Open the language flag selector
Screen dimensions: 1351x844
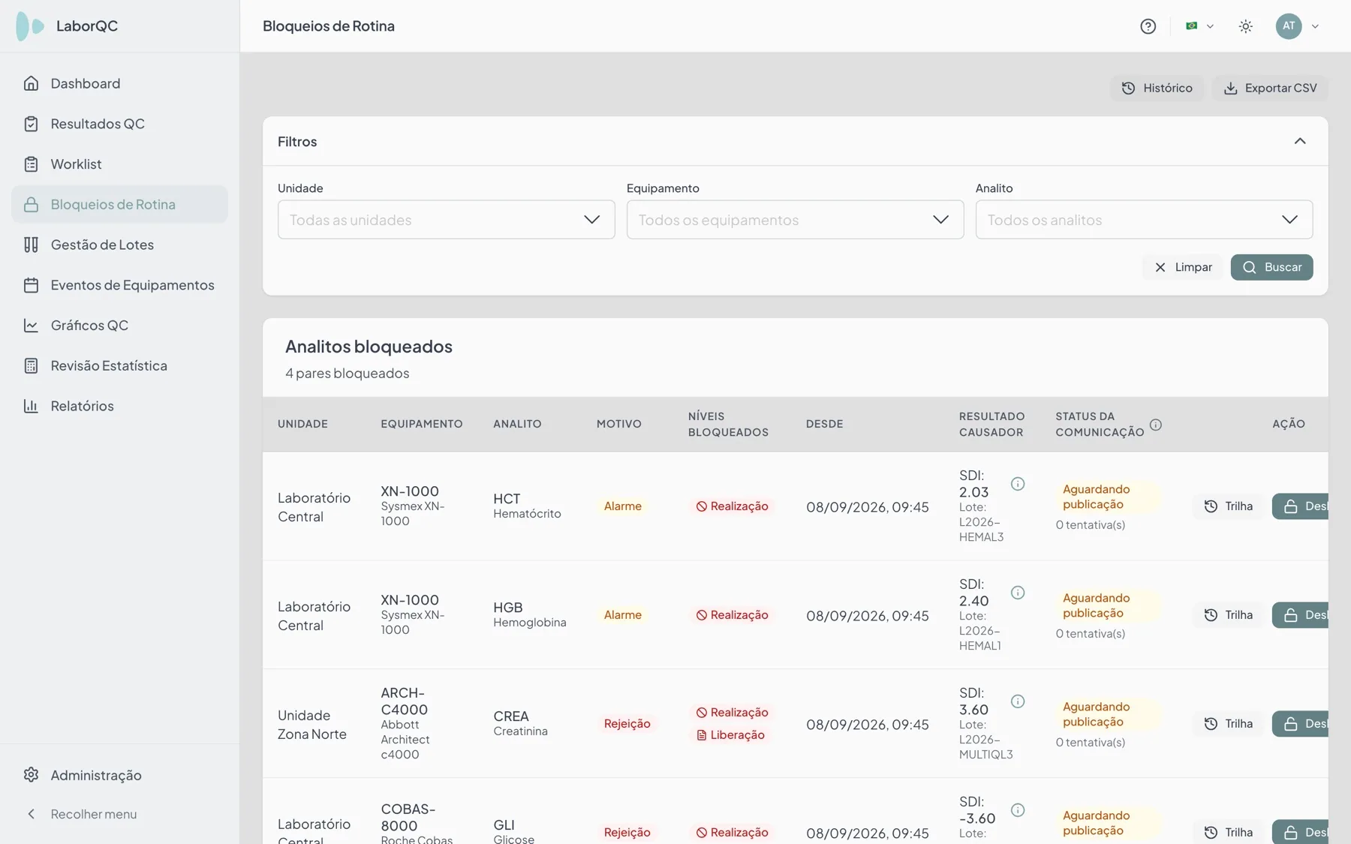1199,26
